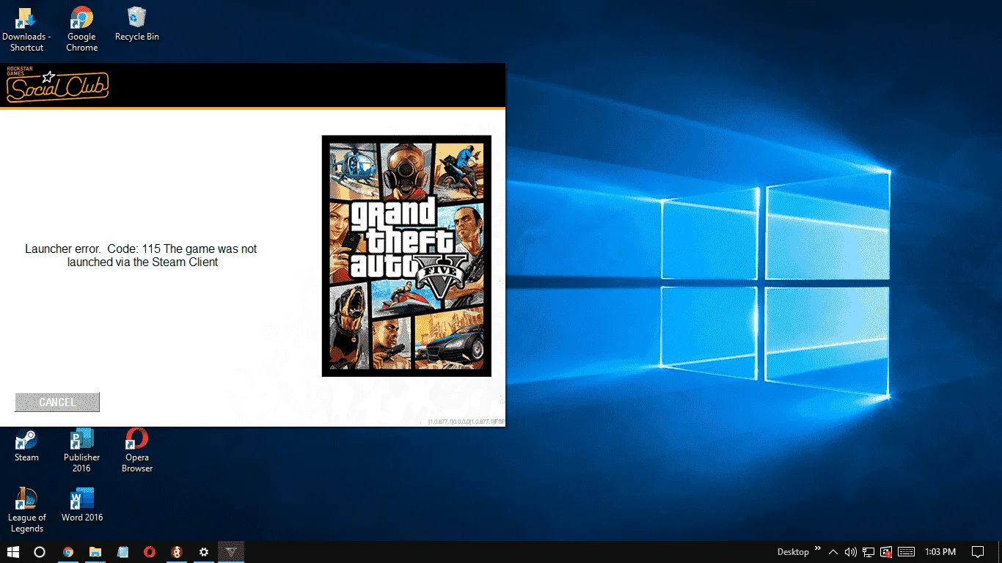This screenshot has width=1002, height=563.
Task: Open the Windows Start menu
Action: [13, 552]
